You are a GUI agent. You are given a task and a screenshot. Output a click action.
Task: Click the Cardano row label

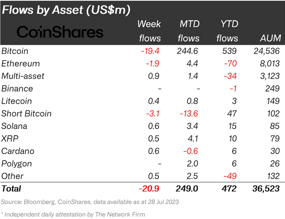pyautogui.click(x=18, y=151)
